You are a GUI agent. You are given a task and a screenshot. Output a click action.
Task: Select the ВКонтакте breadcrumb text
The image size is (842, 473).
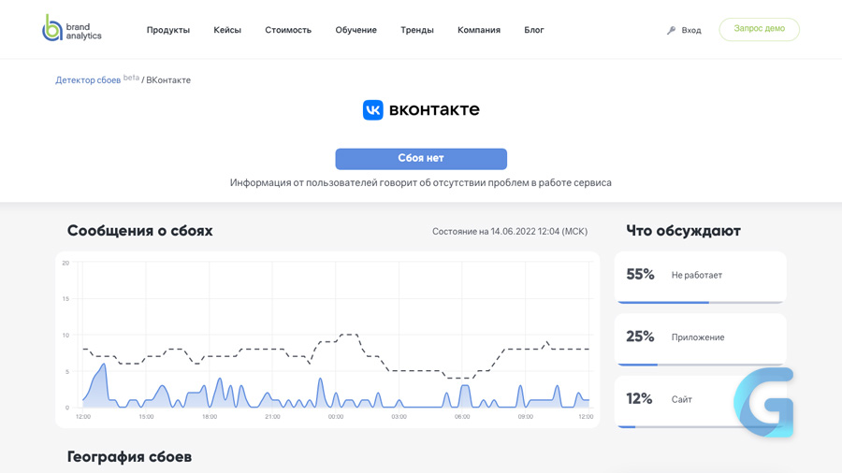(168, 80)
